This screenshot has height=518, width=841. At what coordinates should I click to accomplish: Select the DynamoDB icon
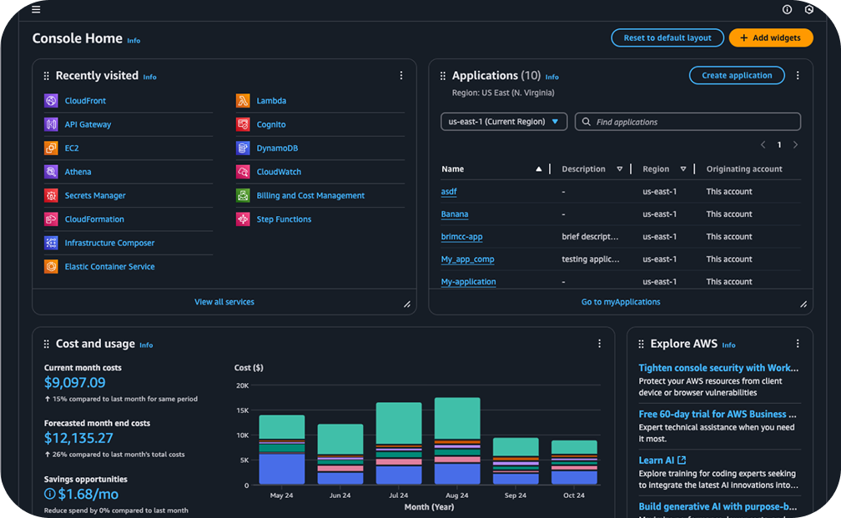[243, 148]
